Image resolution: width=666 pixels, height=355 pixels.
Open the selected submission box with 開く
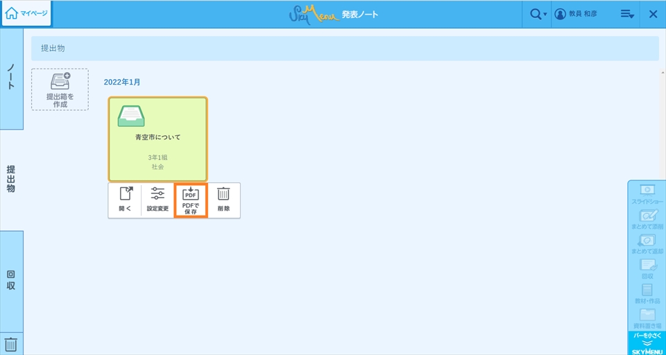pyautogui.click(x=125, y=200)
